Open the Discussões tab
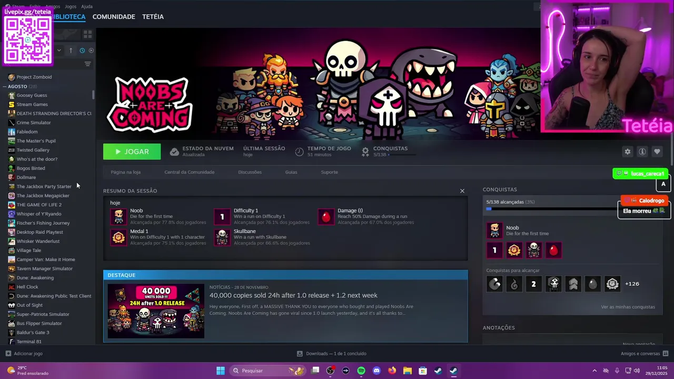 point(250,172)
